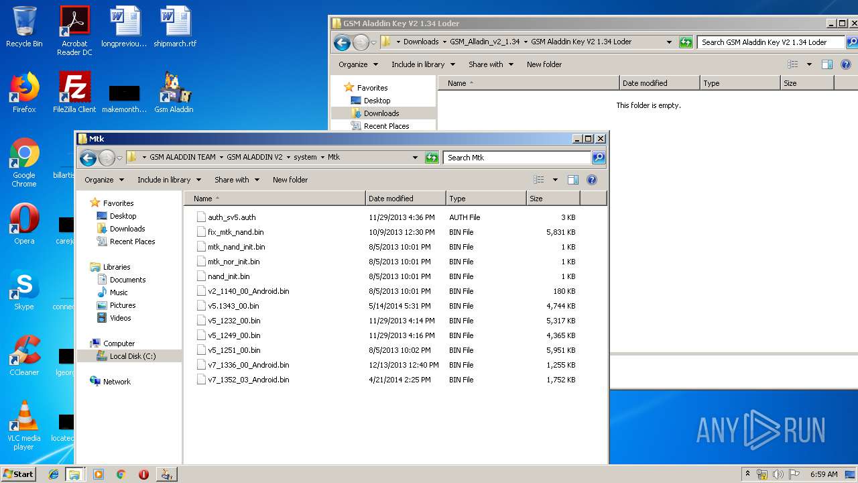Image resolution: width=858 pixels, height=483 pixels.
Task: Open Internet Explorer in taskbar
Action: (54, 474)
